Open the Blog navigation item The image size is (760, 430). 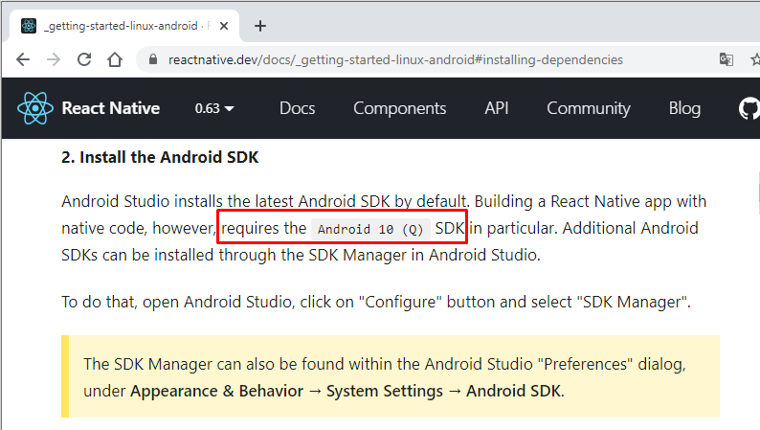click(x=684, y=108)
